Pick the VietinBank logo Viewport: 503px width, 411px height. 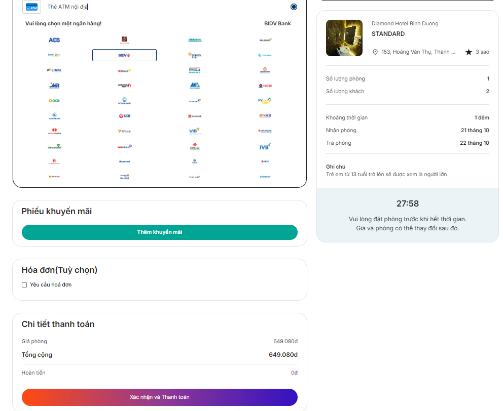(124, 146)
